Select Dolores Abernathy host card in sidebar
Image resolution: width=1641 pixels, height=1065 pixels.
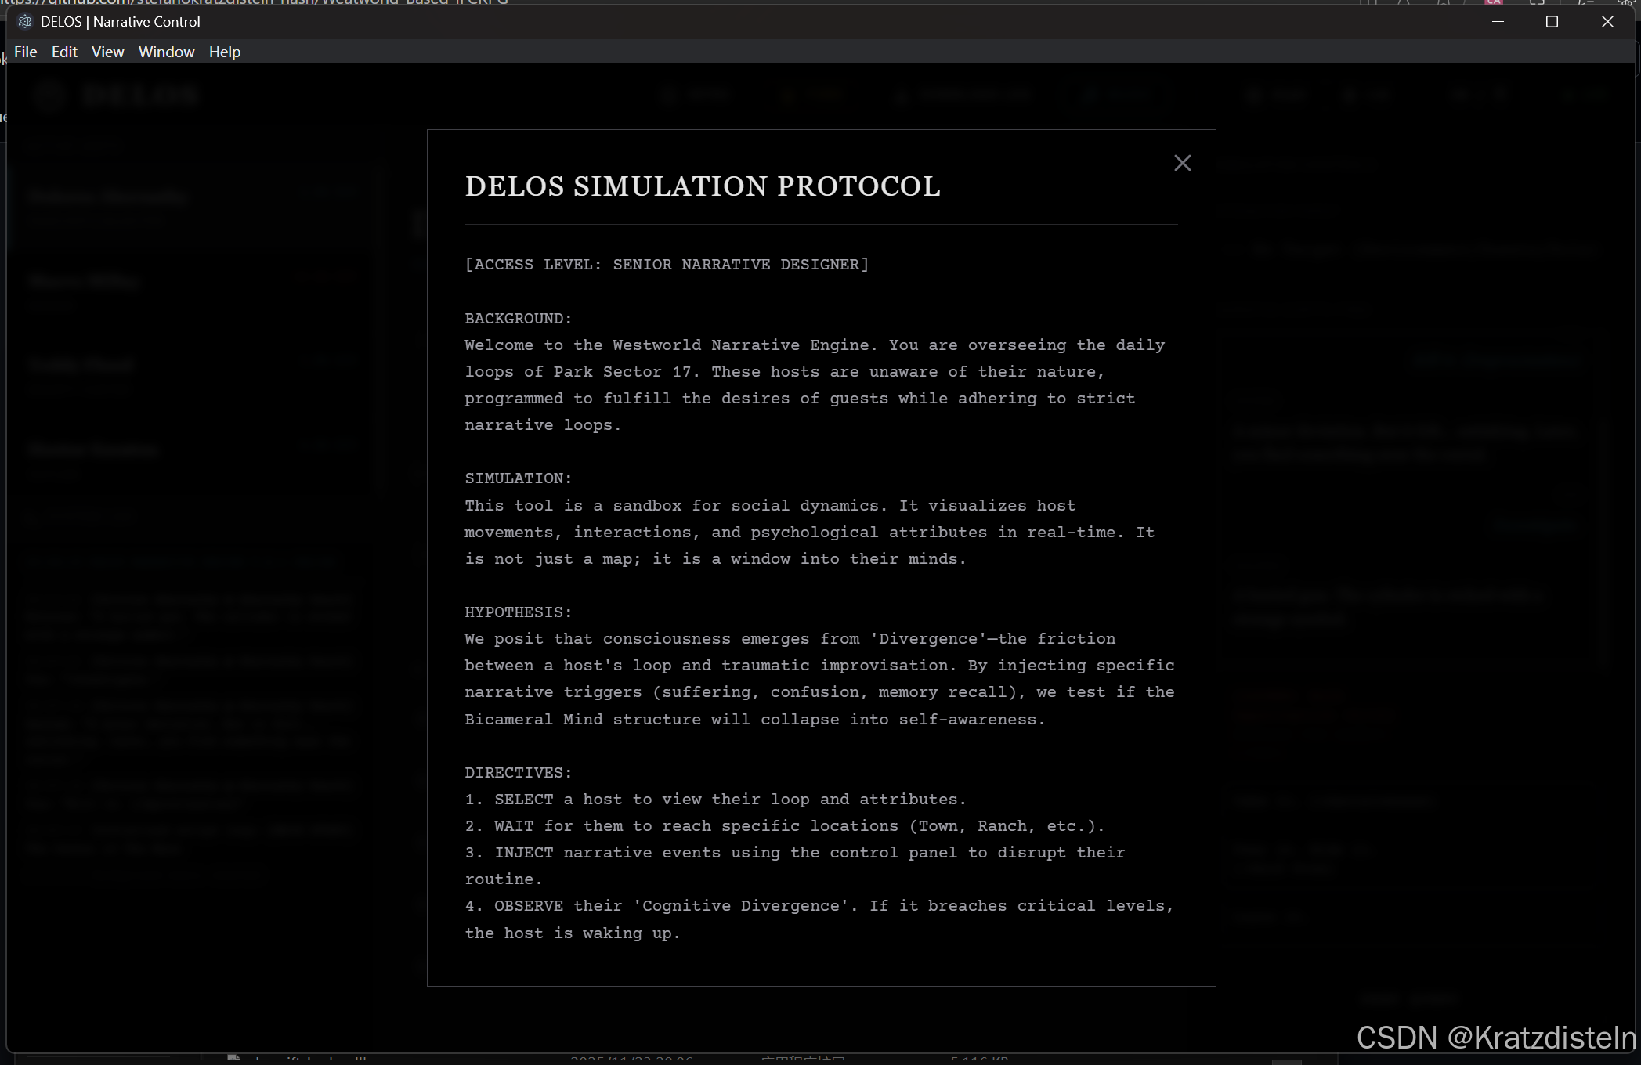188,205
